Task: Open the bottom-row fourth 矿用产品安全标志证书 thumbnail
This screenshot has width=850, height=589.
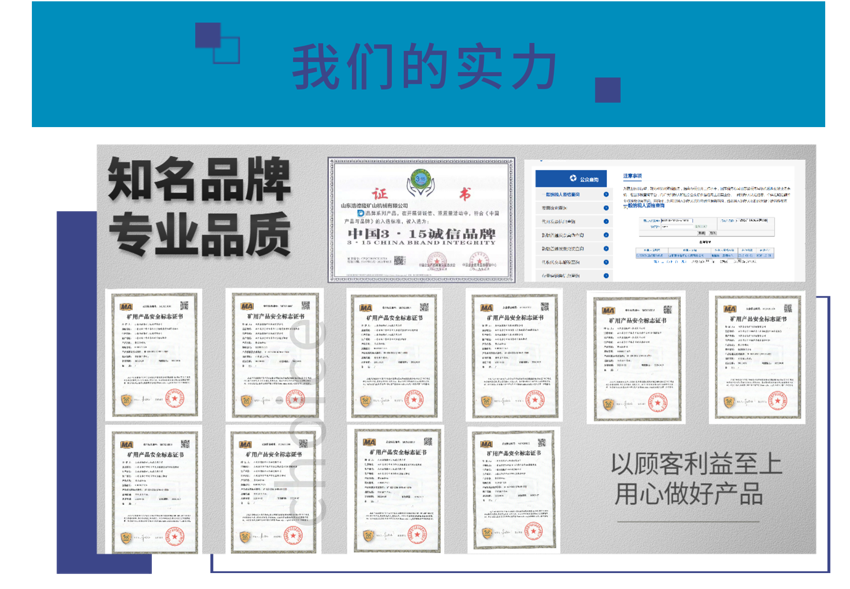Action: (514, 490)
